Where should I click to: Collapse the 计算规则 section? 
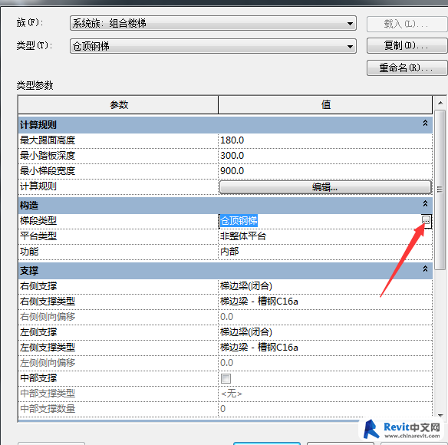tap(425, 124)
